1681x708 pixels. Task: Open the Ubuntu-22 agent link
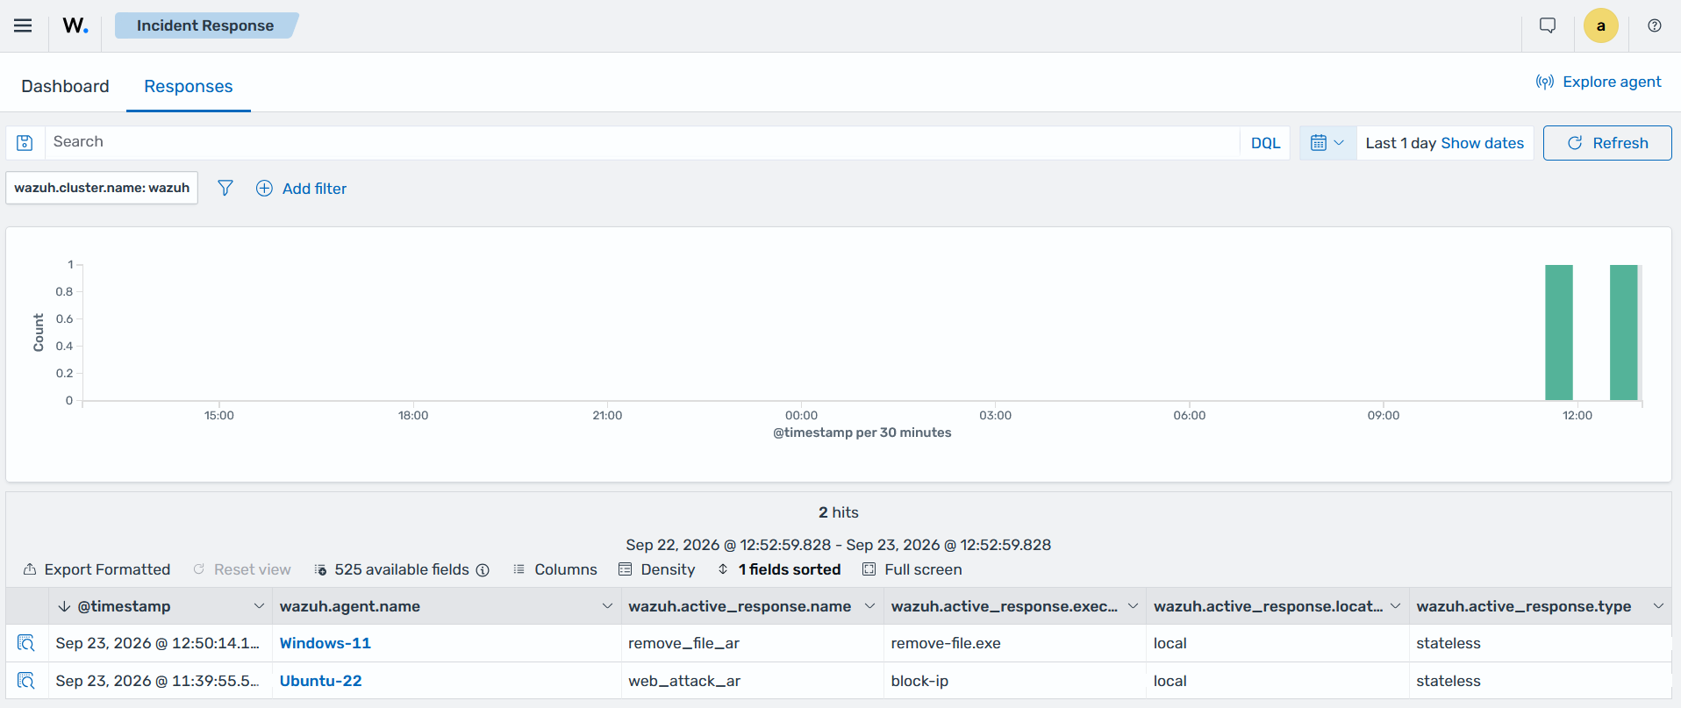(320, 681)
